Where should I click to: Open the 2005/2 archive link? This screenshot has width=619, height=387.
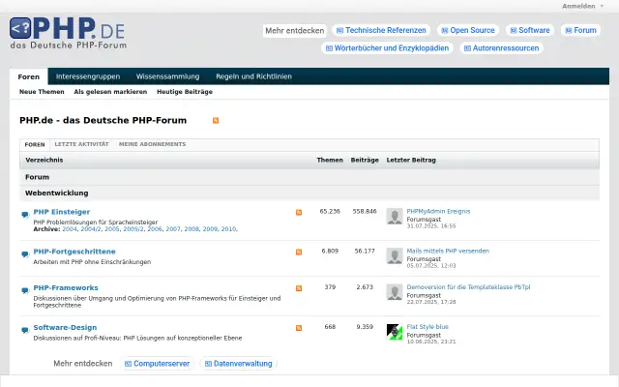click(x=133, y=229)
